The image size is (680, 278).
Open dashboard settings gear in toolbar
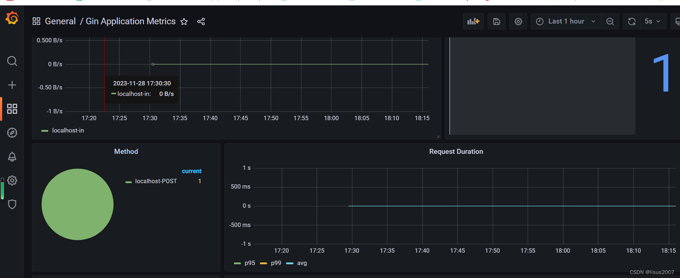click(518, 21)
